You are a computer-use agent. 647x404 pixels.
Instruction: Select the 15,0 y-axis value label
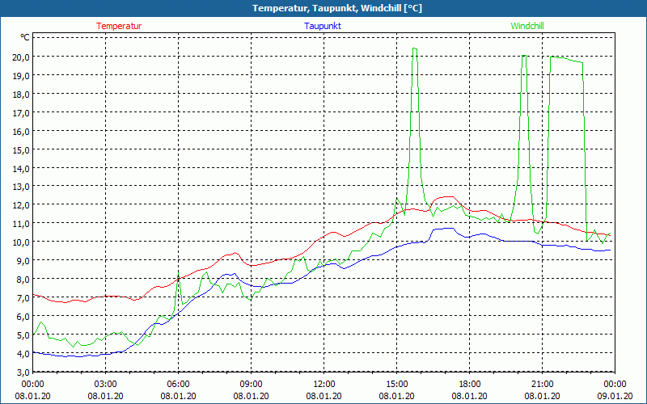[x=19, y=149]
